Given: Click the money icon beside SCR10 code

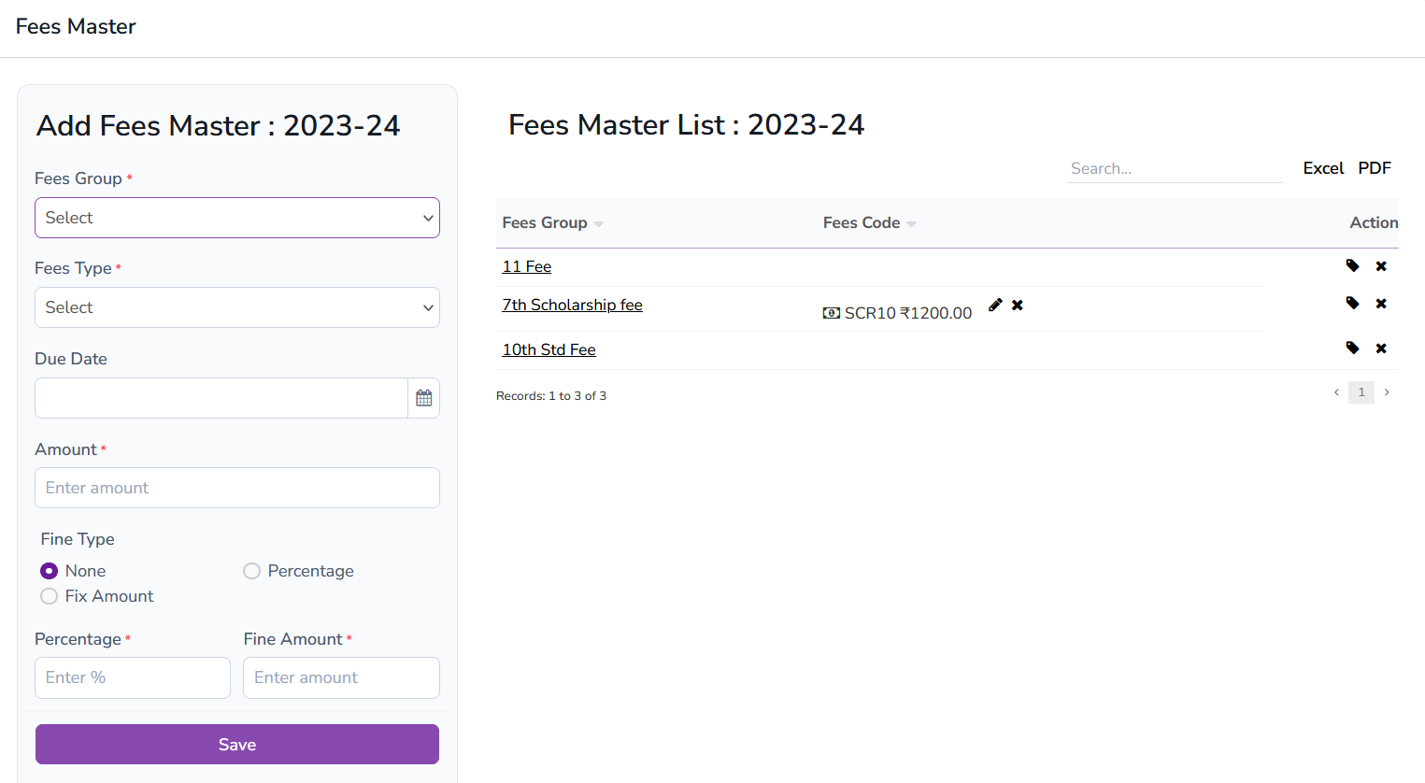Looking at the screenshot, I should click(x=831, y=312).
